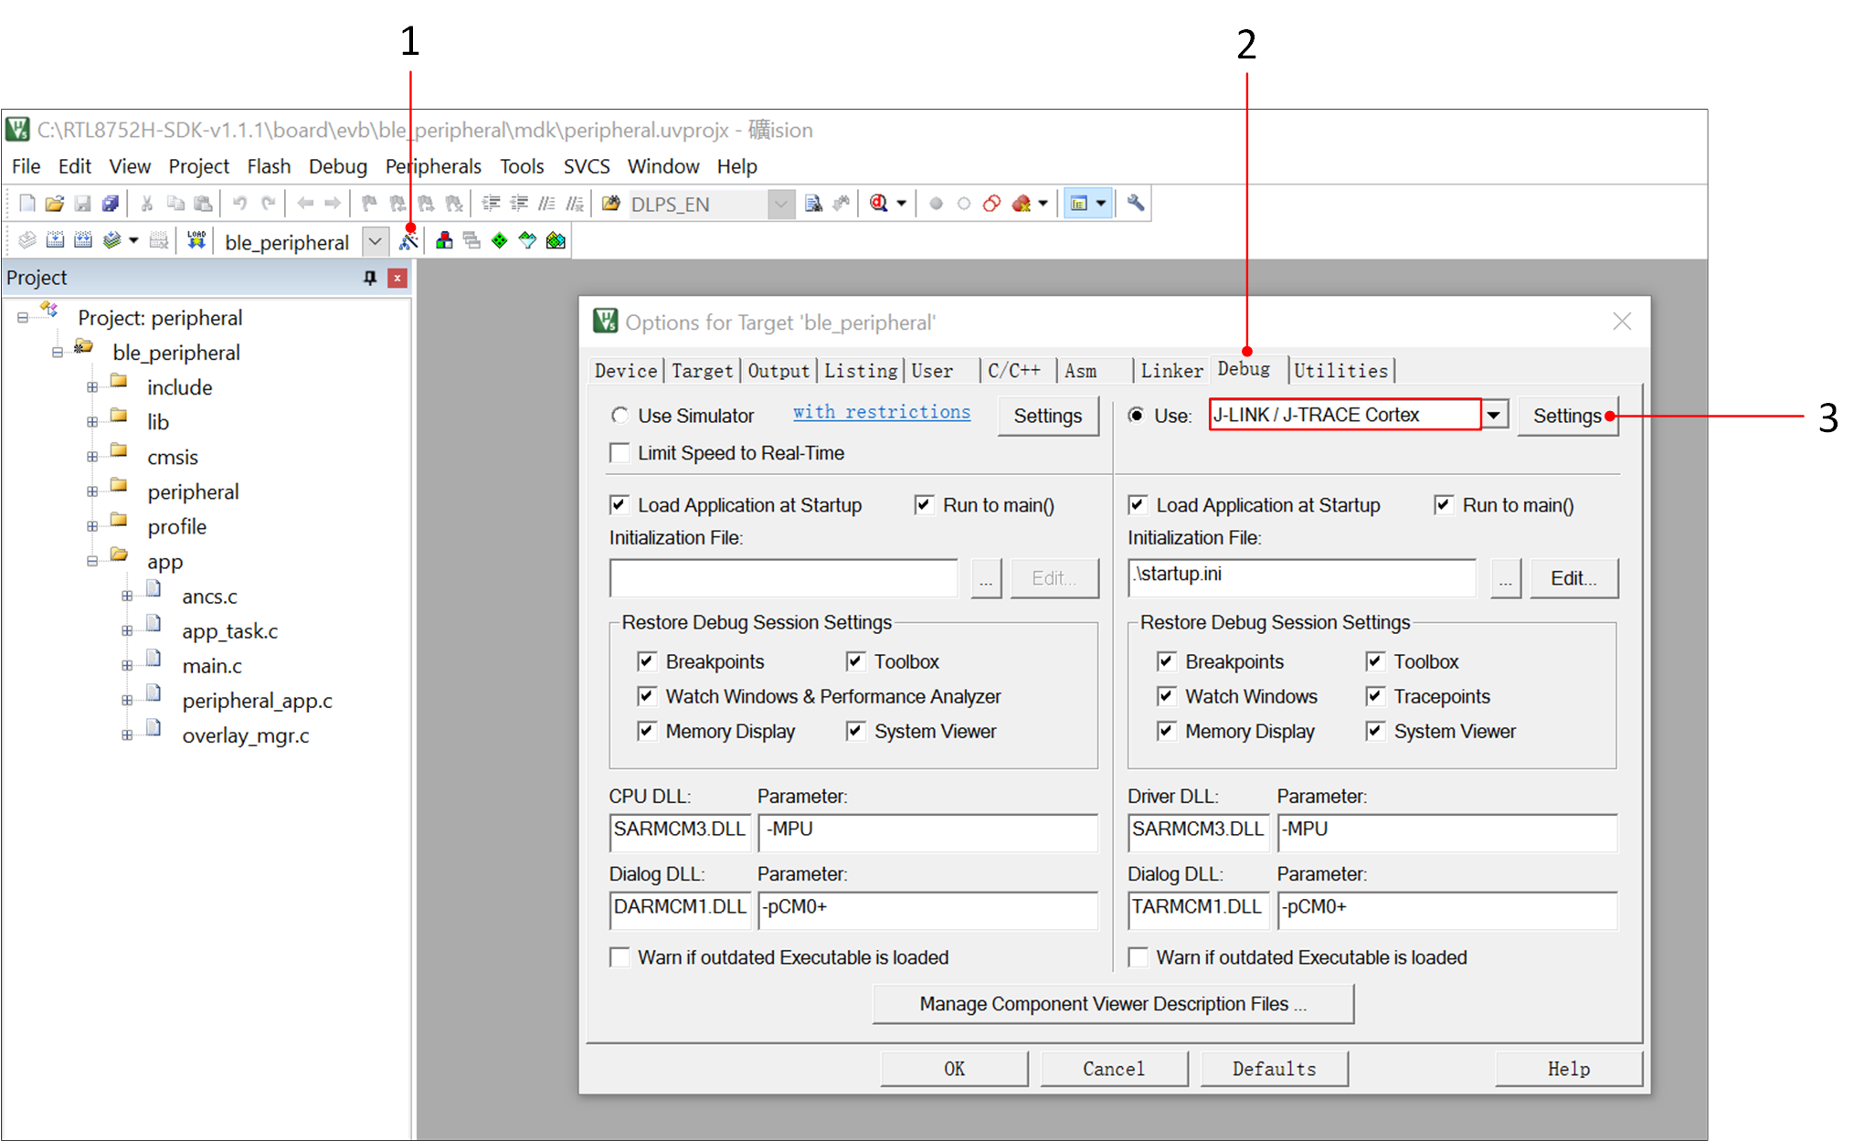Click Settings button beside J-LINK debugger

pyautogui.click(x=1567, y=416)
